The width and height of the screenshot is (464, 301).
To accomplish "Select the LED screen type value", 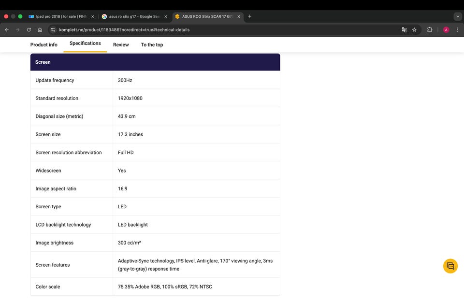I will (122, 206).
